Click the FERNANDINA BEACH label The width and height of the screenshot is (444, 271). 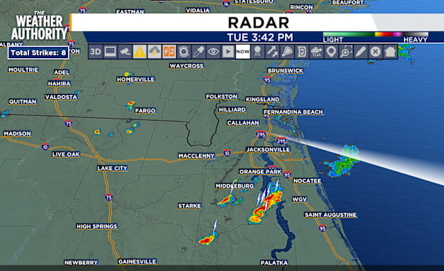tap(293, 112)
